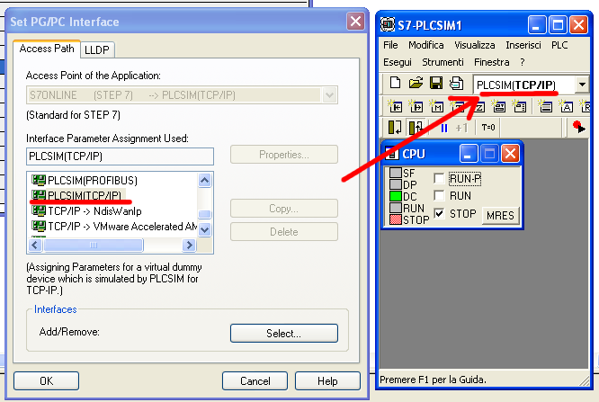599x402 pixels.
Task: Click the CPU subwindow title icon
Action: coord(392,153)
